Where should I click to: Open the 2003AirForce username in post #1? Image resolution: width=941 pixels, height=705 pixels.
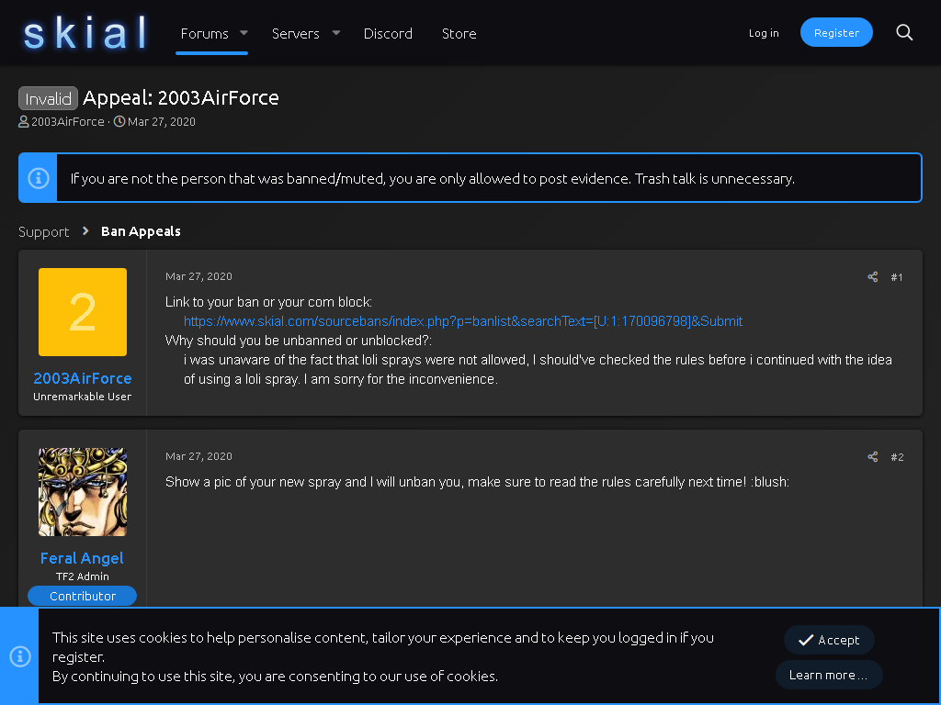point(82,378)
